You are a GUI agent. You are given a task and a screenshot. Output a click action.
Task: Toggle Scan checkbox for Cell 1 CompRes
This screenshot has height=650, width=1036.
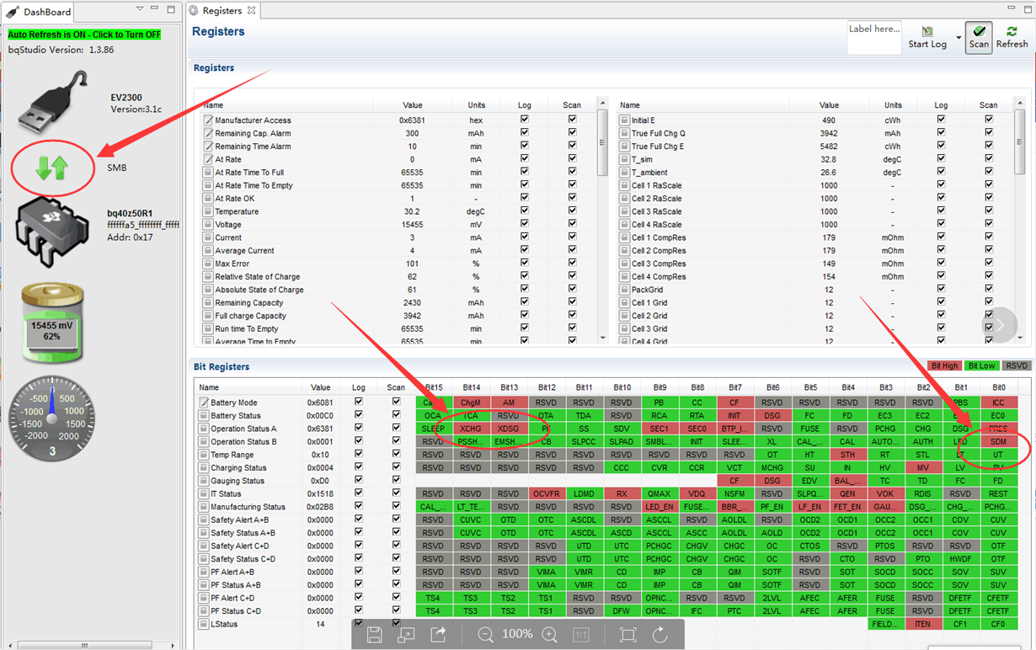point(989,237)
